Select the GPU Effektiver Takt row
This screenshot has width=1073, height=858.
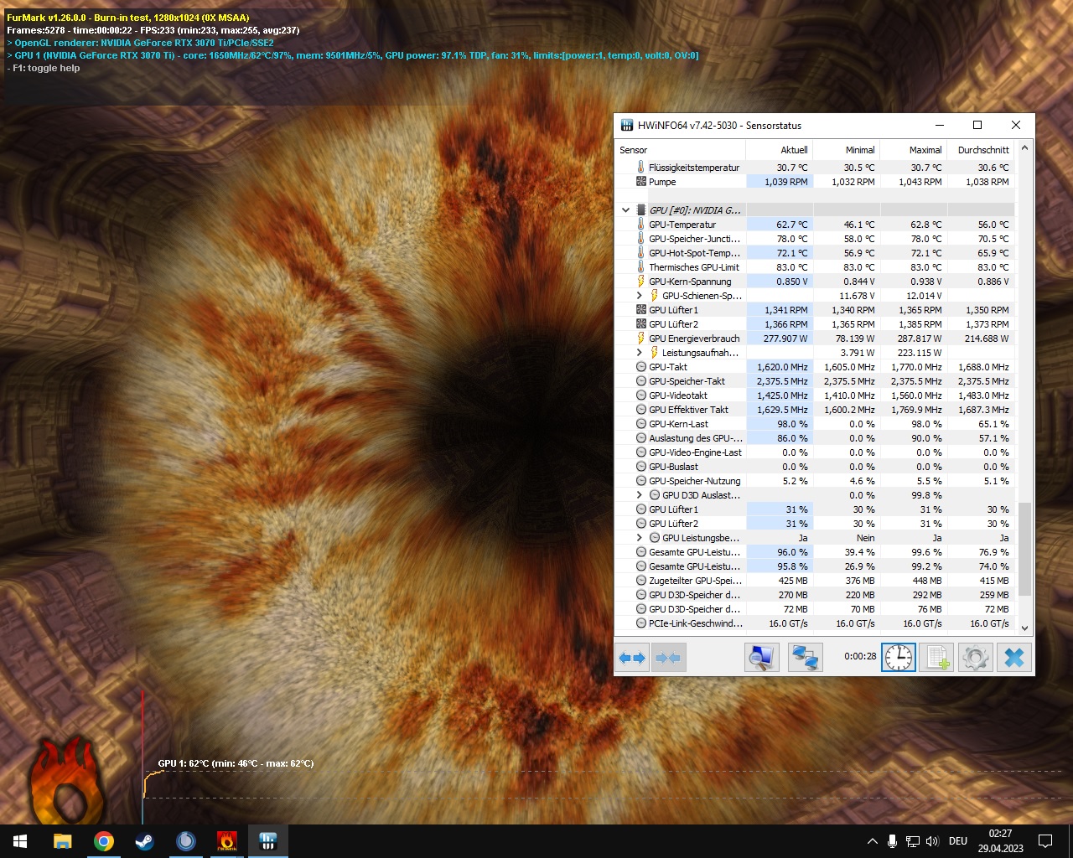pyautogui.click(x=815, y=409)
